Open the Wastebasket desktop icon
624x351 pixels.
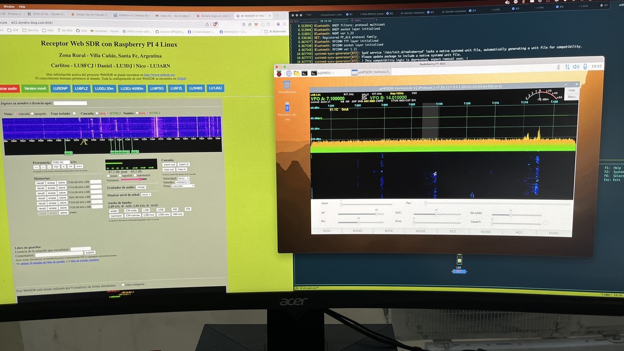tap(287, 85)
